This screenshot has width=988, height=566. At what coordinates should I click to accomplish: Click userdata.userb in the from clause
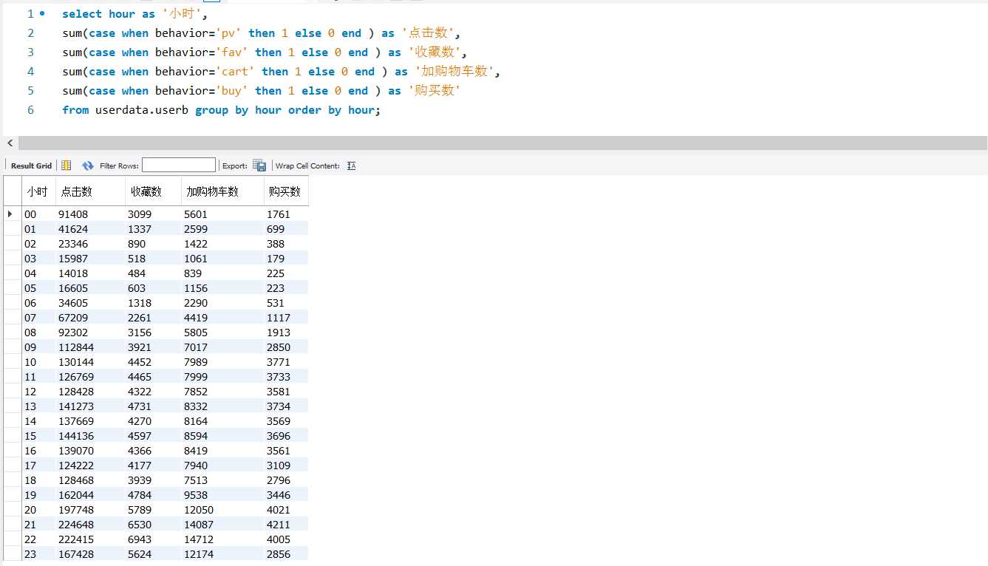click(x=142, y=110)
